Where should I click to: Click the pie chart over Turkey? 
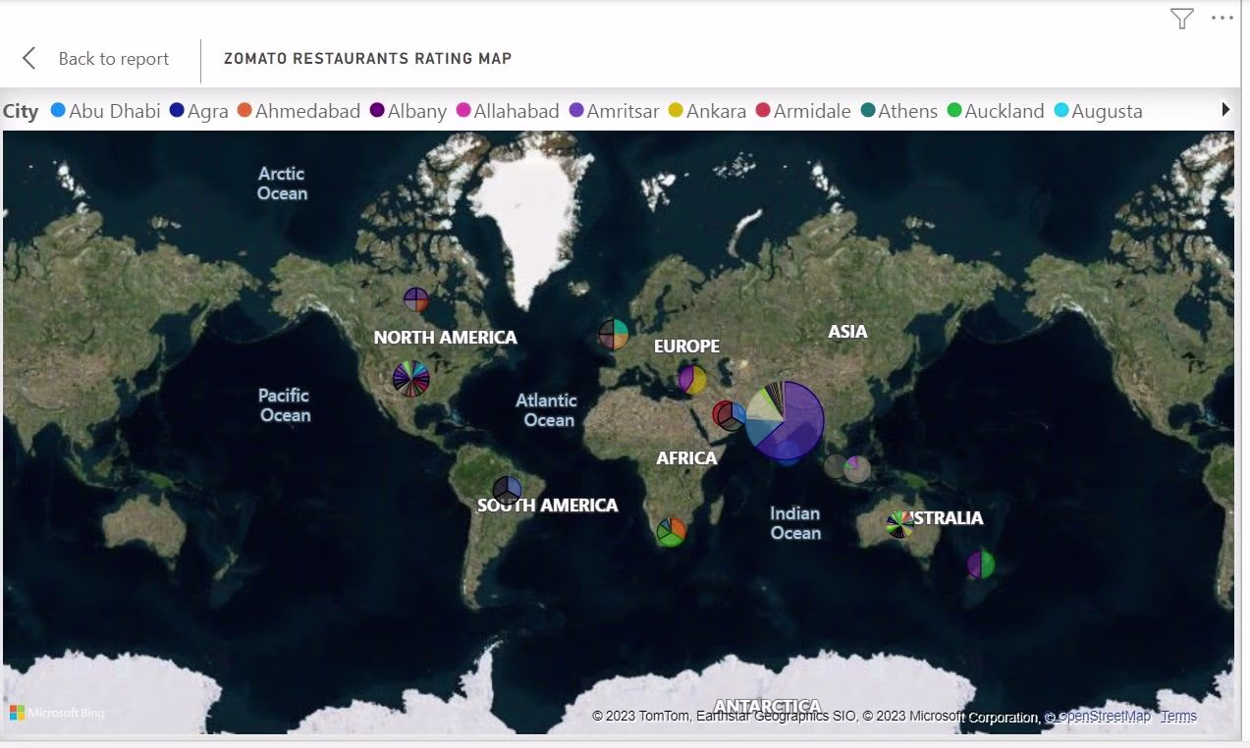(692, 380)
